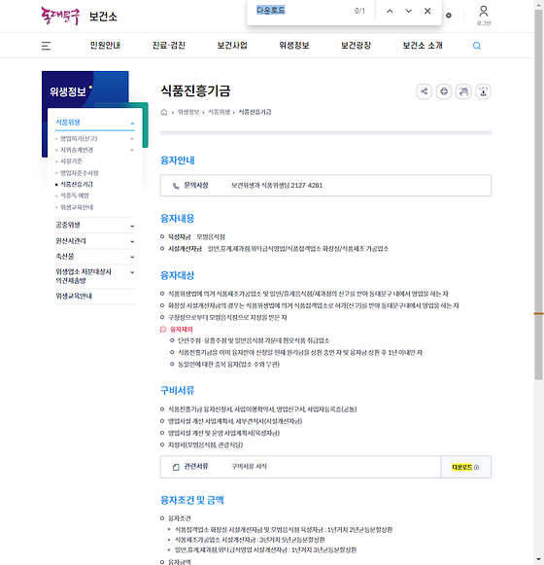Image resolution: width=544 pixels, height=565 pixels.
Task: Open the 보건소 소개 top menu
Action: coord(423,46)
